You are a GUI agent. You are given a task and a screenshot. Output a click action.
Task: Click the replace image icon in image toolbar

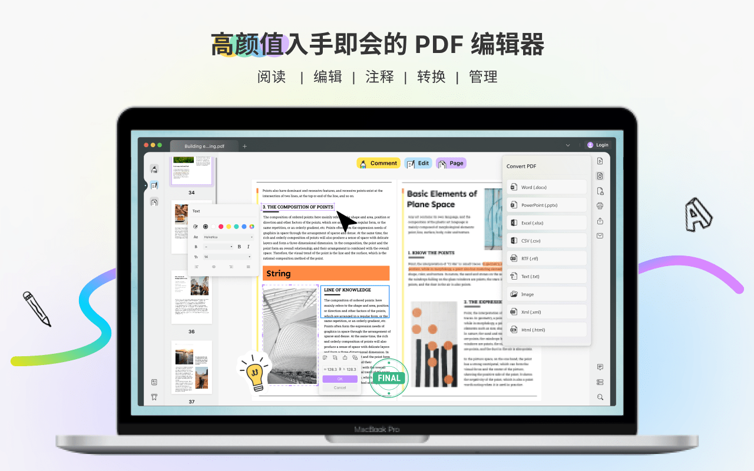(x=355, y=357)
